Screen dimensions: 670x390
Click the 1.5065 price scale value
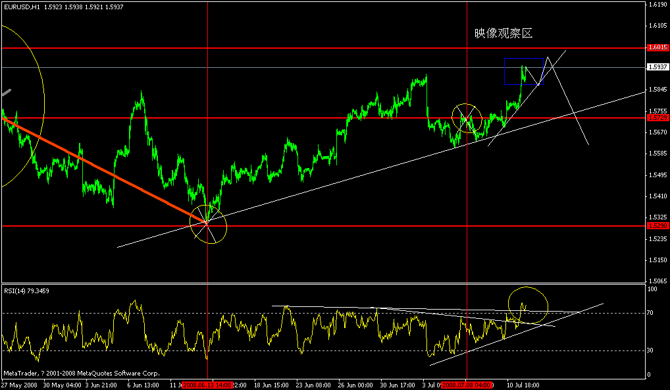pyautogui.click(x=657, y=281)
